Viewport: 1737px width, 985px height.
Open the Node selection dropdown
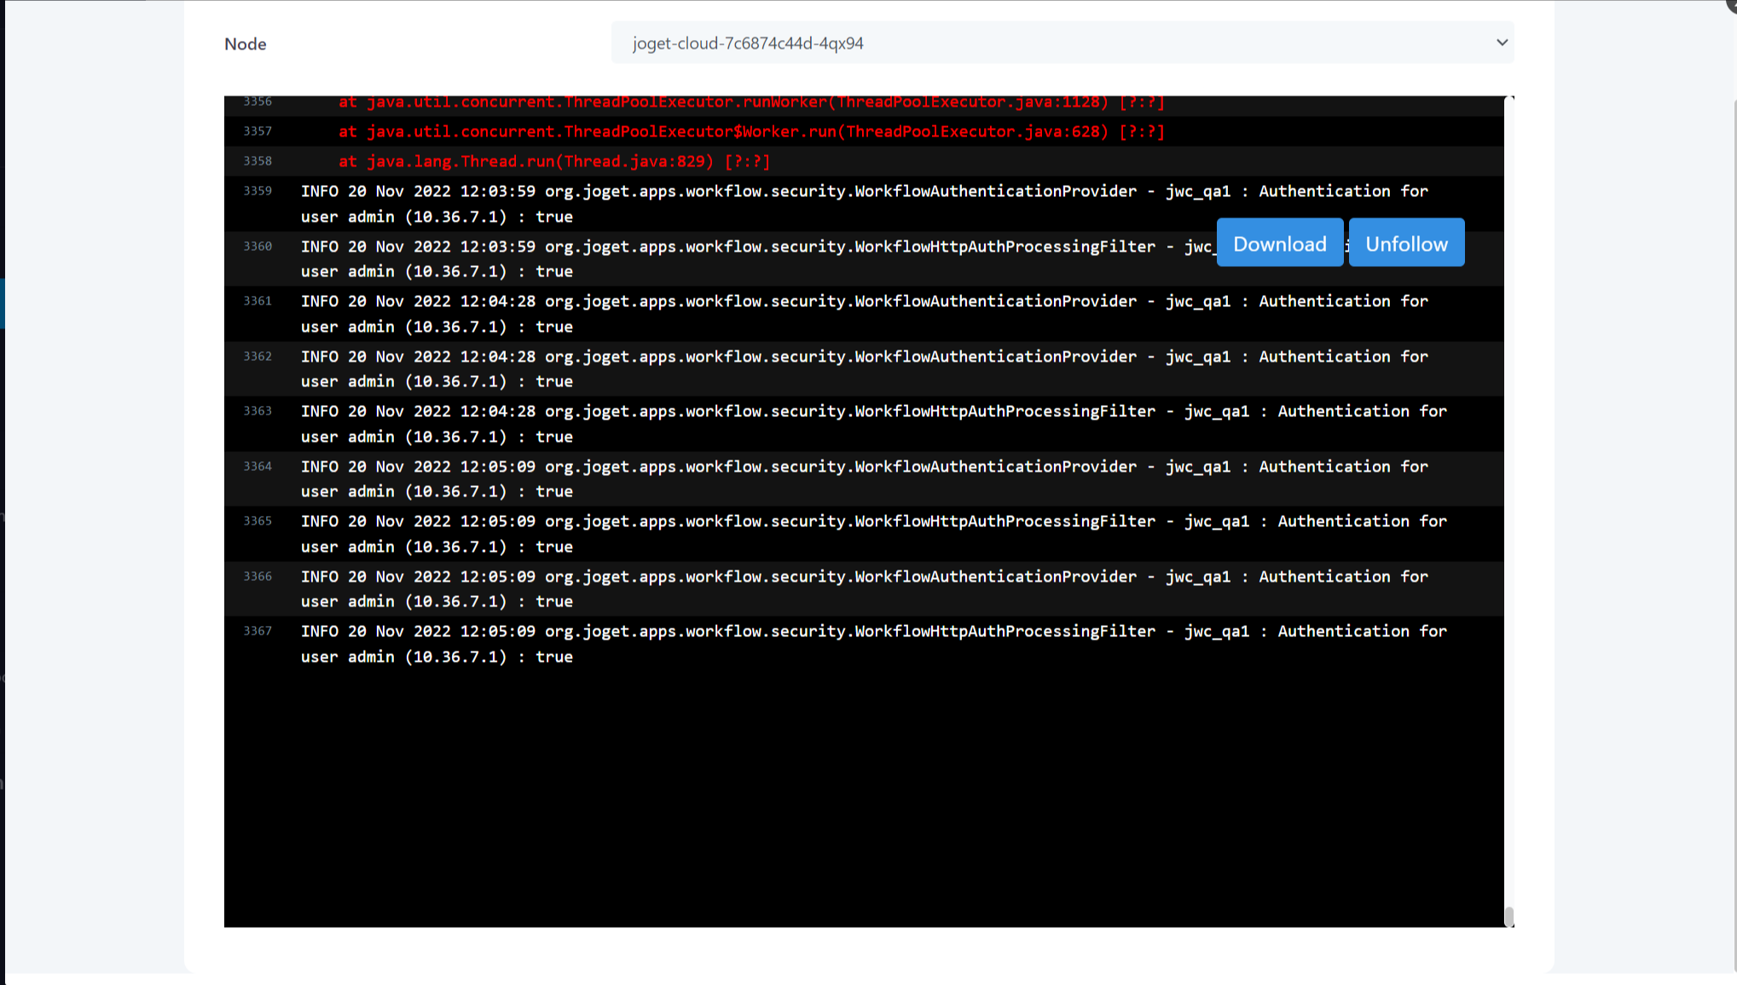click(x=1062, y=43)
